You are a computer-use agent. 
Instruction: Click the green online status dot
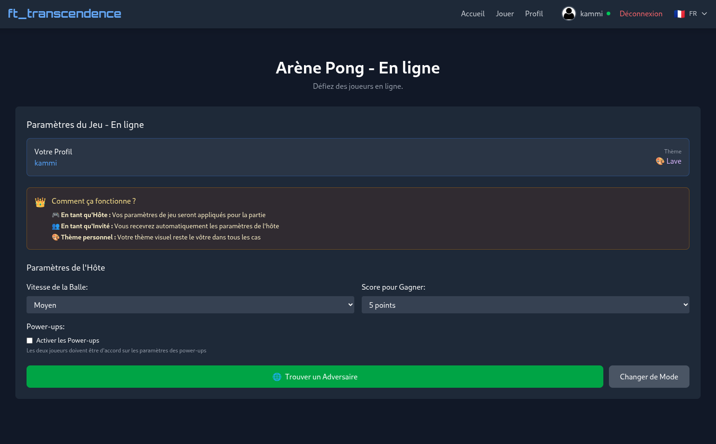coord(608,13)
